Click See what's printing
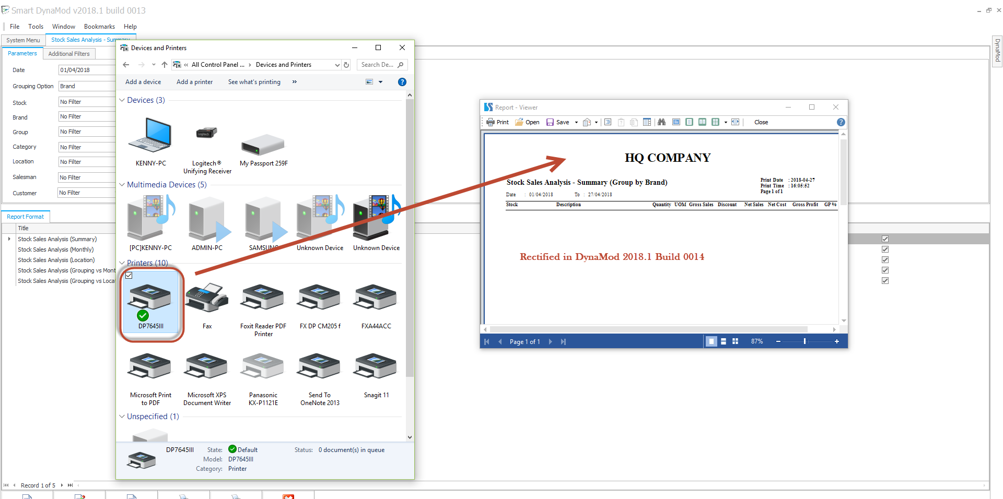 click(x=254, y=82)
